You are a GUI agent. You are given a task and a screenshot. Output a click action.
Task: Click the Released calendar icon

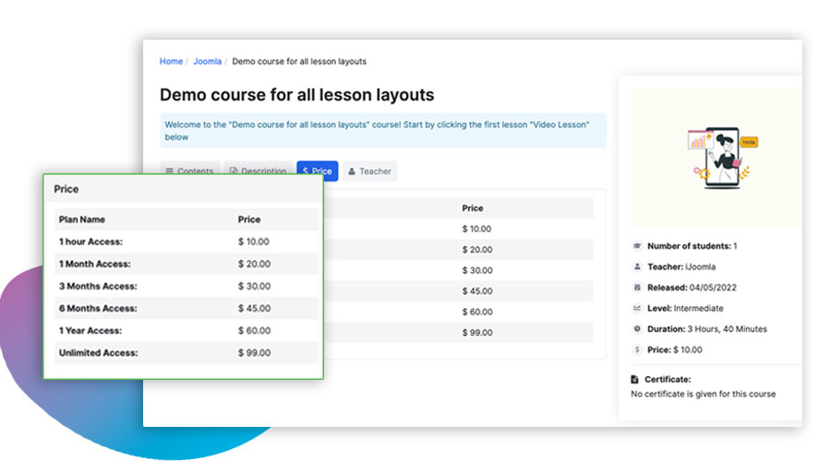[x=637, y=287]
